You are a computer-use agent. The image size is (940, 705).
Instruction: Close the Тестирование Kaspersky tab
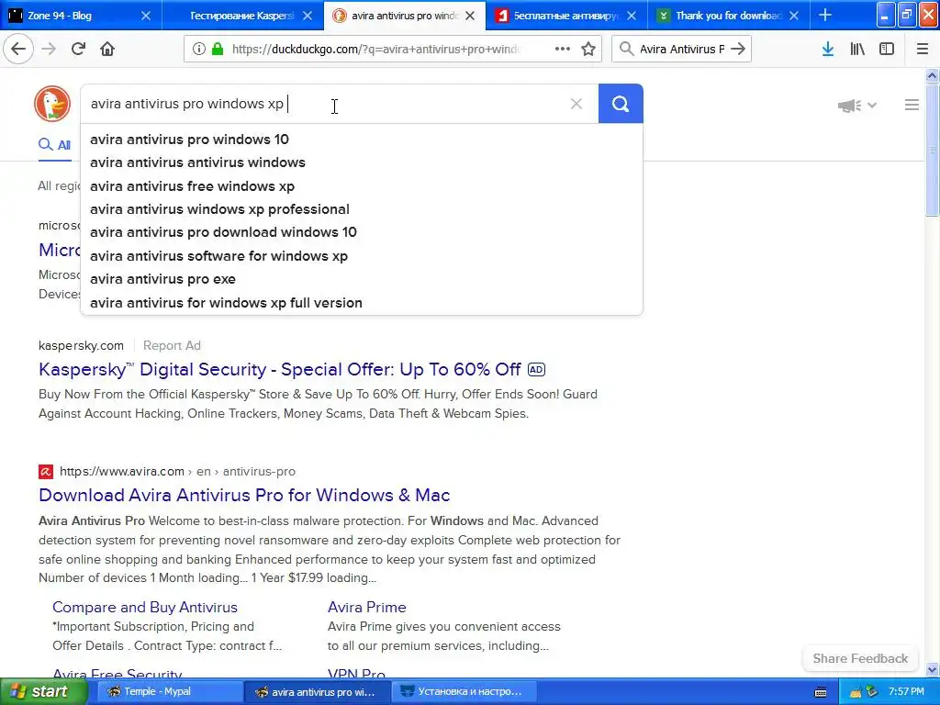[x=308, y=16]
